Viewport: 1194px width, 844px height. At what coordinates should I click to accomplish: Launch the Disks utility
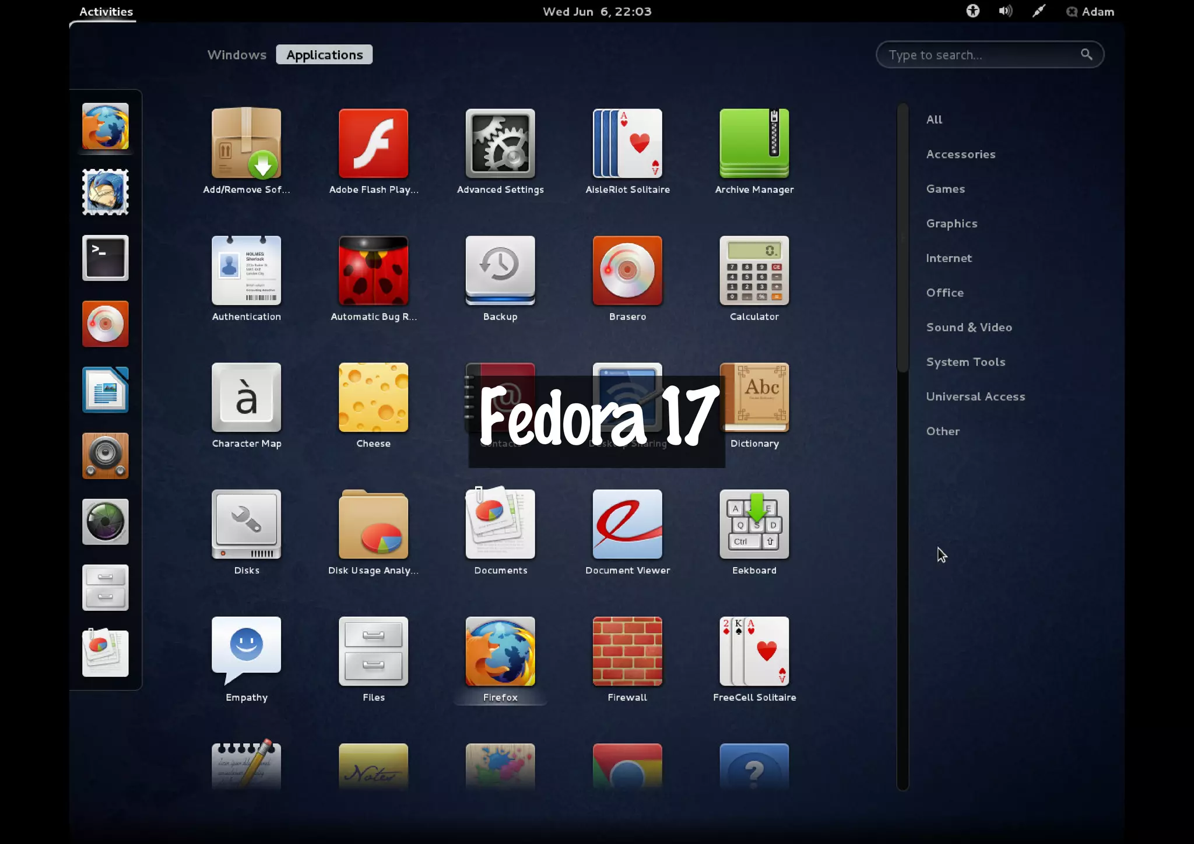click(x=246, y=533)
